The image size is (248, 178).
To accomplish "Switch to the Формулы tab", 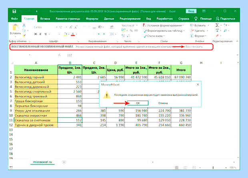I will [92, 19].
